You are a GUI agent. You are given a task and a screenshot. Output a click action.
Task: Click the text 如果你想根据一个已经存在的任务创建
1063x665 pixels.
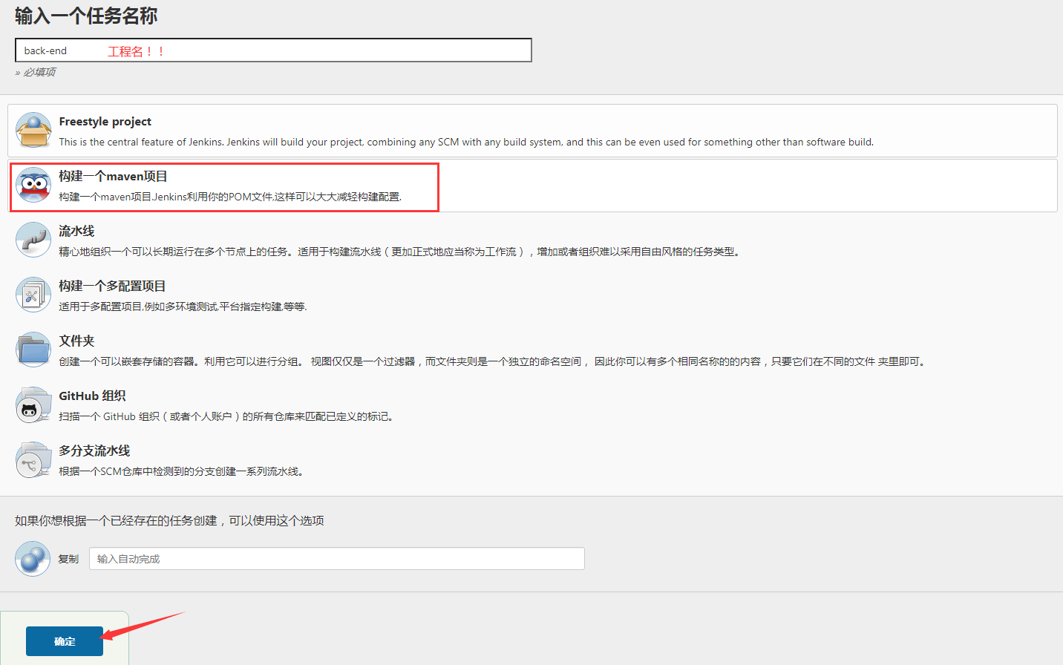(x=169, y=520)
